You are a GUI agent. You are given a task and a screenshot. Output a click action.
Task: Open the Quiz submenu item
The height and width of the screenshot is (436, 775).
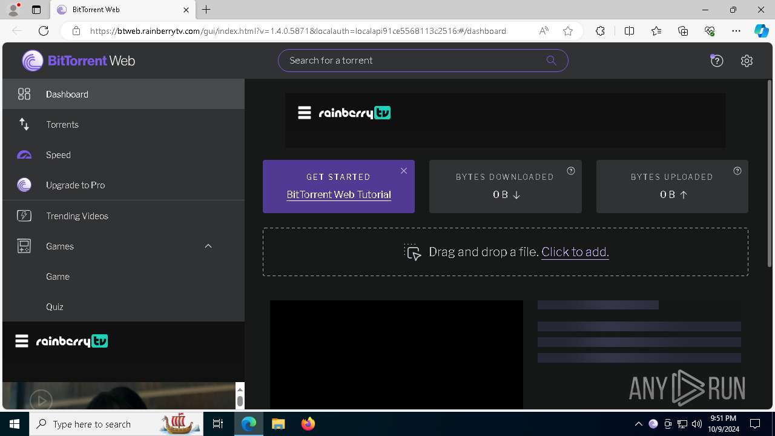click(x=124, y=306)
